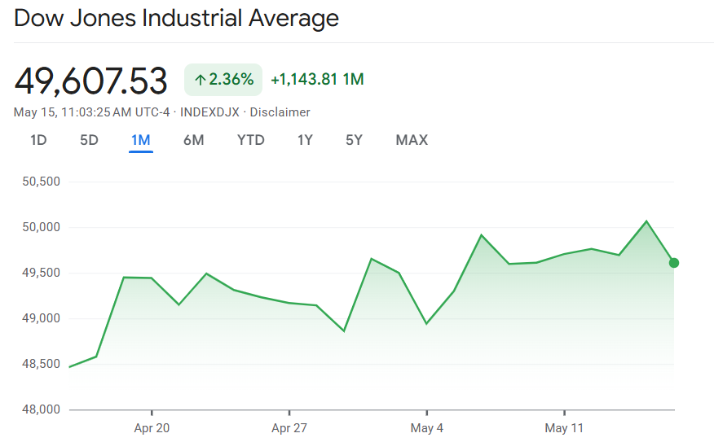The image size is (714, 442).
Task: Show the YTD chart range
Action: coord(251,140)
